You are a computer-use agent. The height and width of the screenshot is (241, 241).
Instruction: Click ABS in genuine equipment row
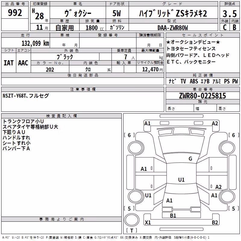click(194, 81)
